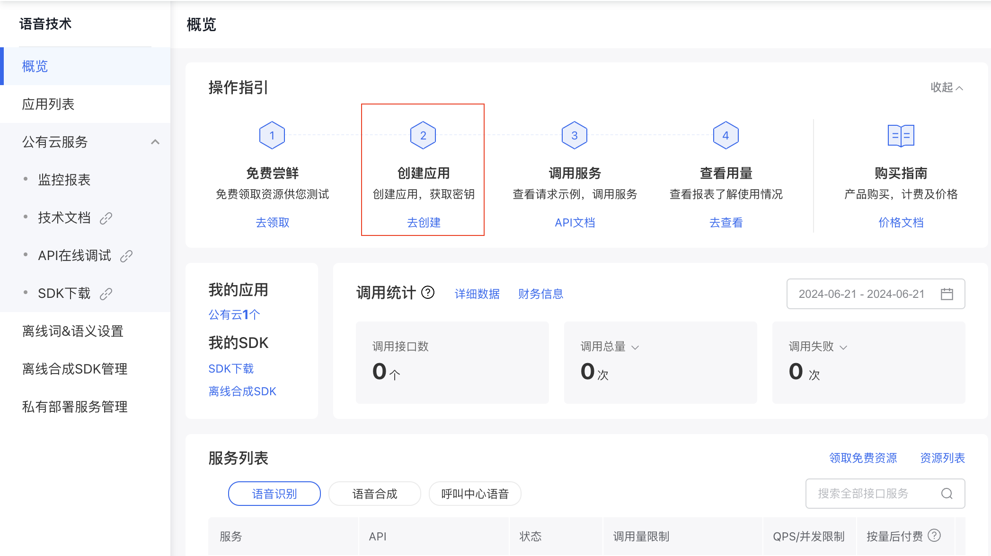The width and height of the screenshot is (991, 556).
Task: Click the step 4 hexagon icon
Action: click(726, 135)
